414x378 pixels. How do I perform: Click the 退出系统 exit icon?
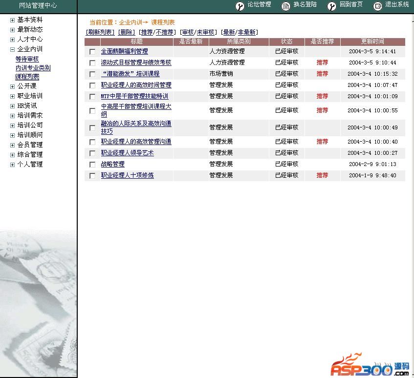point(377,6)
